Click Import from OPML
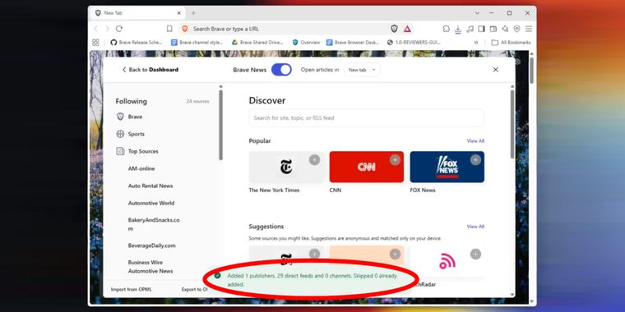Screen dimensions: 625x312 [x=131, y=289]
